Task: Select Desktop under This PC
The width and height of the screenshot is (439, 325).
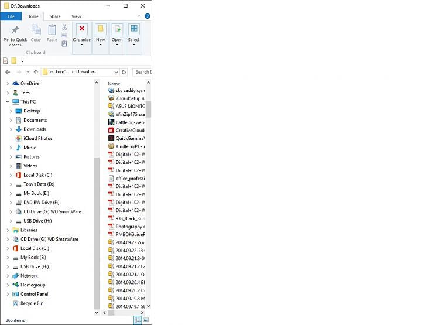Action: (x=32, y=111)
